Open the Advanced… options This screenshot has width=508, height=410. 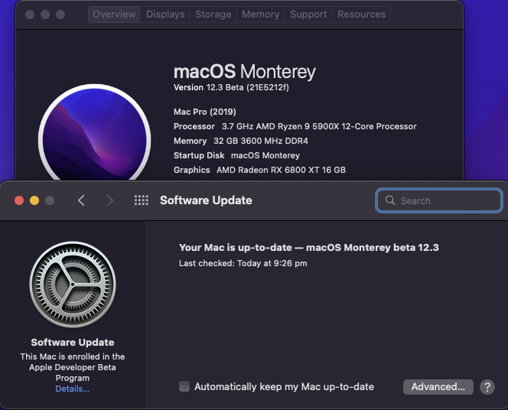click(x=438, y=387)
